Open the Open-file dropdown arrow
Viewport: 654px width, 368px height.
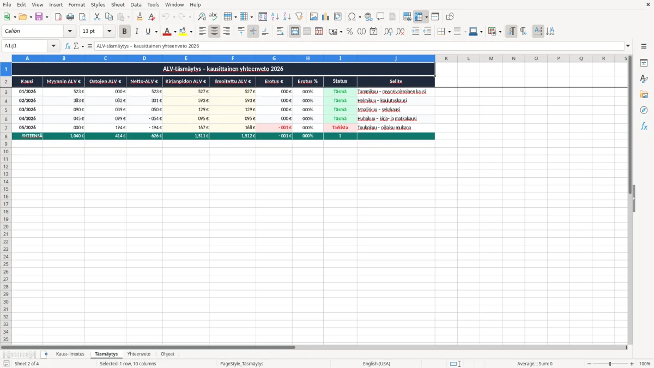[31, 17]
